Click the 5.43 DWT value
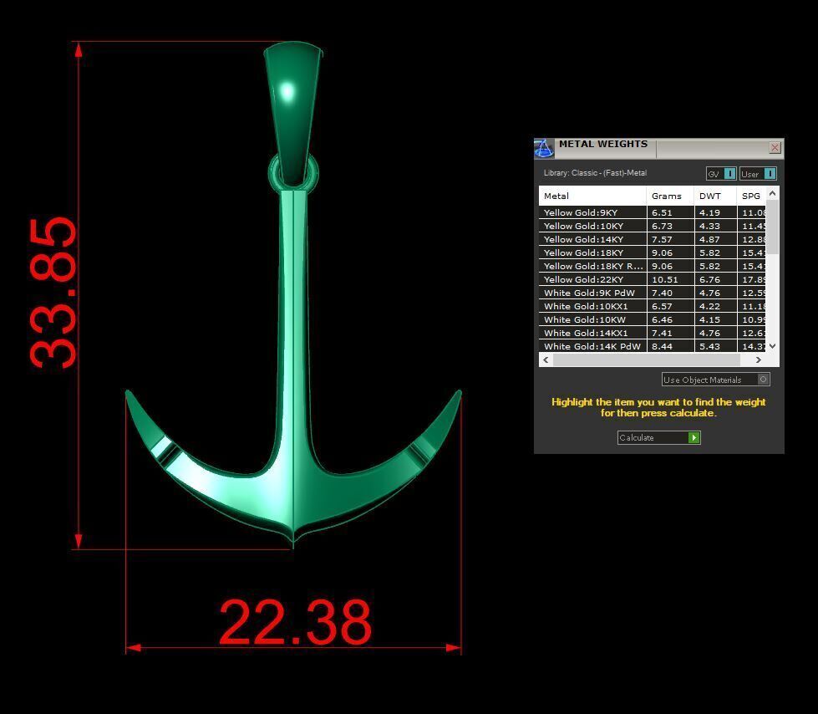 709,346
